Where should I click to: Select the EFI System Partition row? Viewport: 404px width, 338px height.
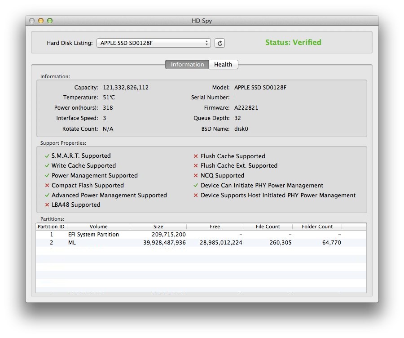coord(201,235)
